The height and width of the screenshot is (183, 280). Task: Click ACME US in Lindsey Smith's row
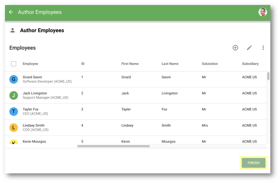(249, 125)
